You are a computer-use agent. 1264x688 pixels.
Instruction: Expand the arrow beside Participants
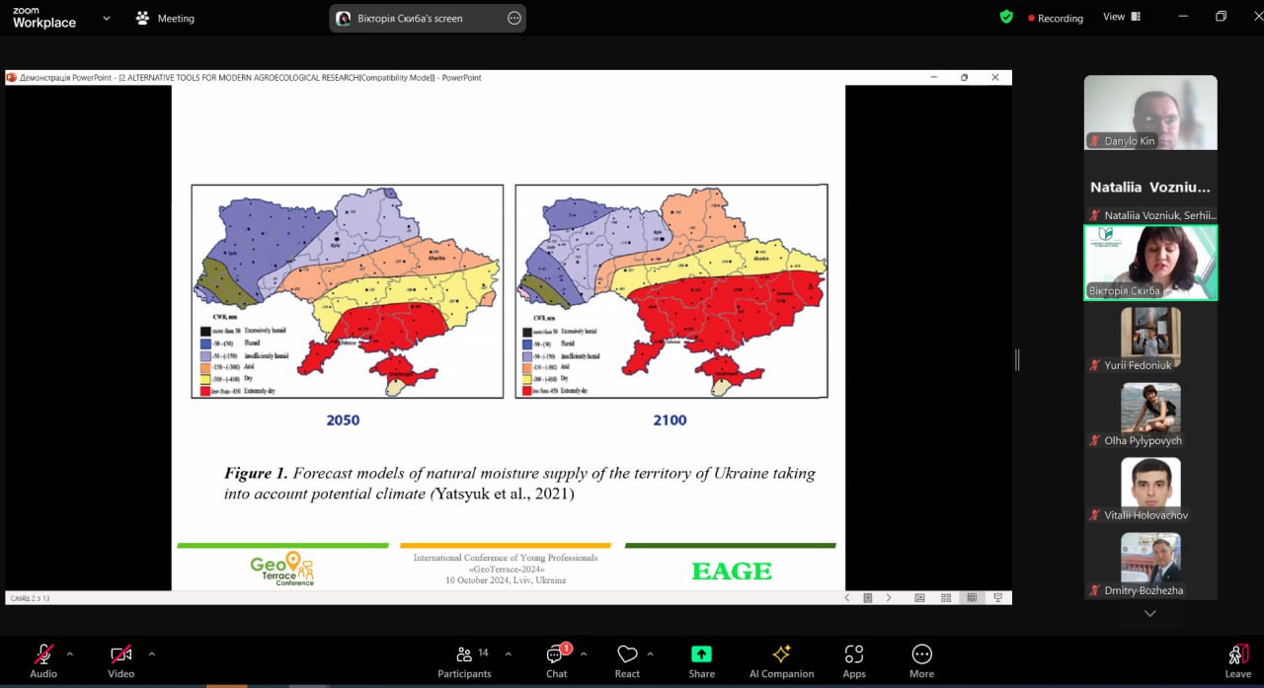click(509, 653)
